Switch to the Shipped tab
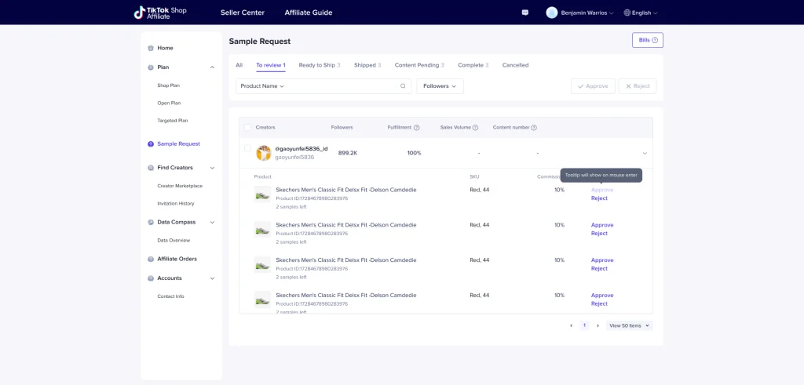Viewport: 804px width, 385px height. 367,65
